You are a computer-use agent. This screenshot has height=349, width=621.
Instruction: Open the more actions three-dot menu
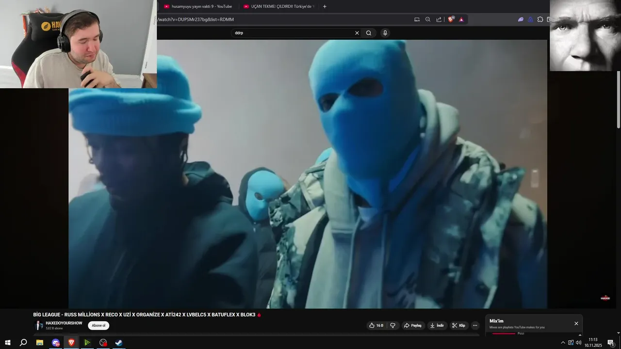475,325
